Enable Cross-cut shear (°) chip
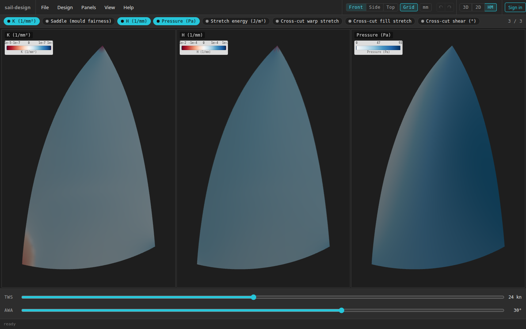 click(x=449, y=21)
